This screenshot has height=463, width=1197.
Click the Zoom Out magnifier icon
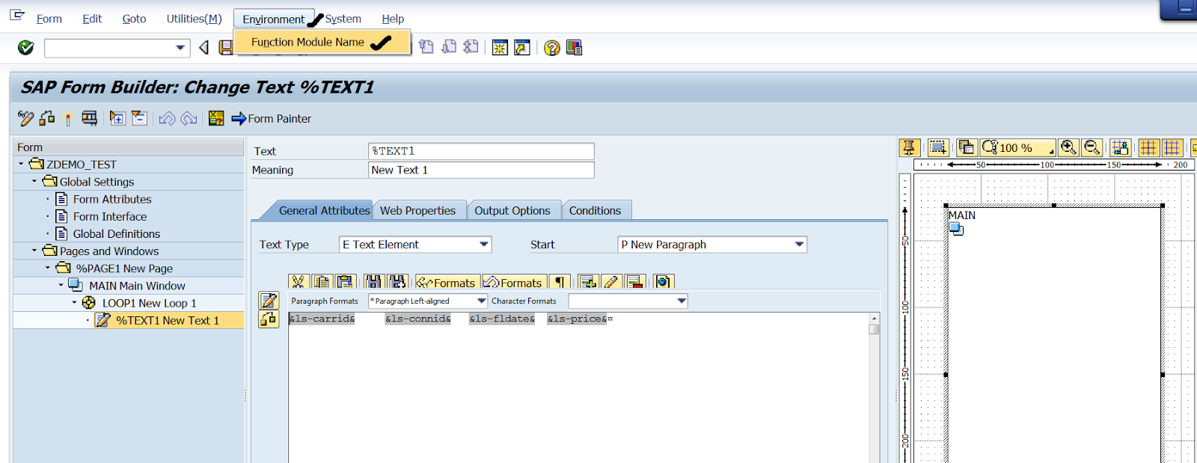1092,147
